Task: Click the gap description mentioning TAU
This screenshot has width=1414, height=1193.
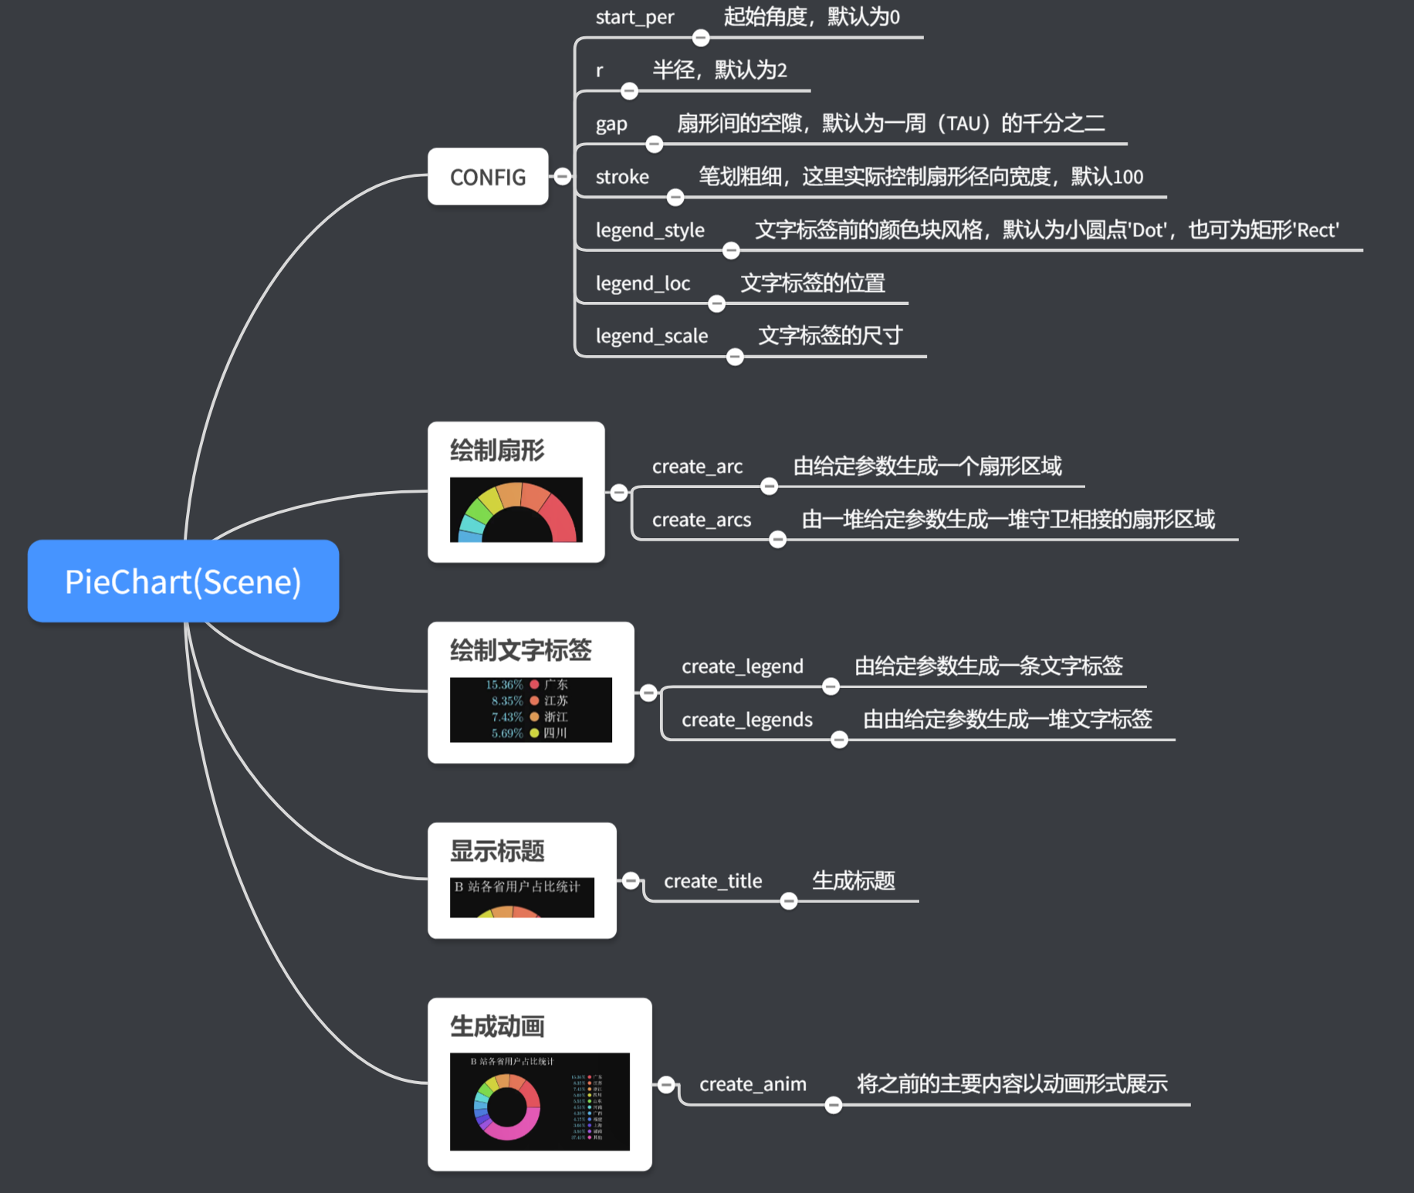Action: click(891, 124)
